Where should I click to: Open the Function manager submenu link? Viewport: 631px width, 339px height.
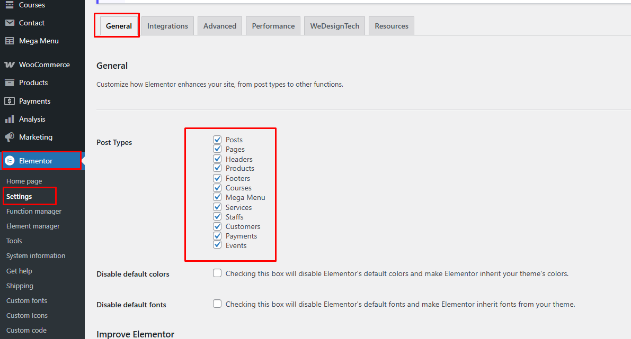[34, 211]
